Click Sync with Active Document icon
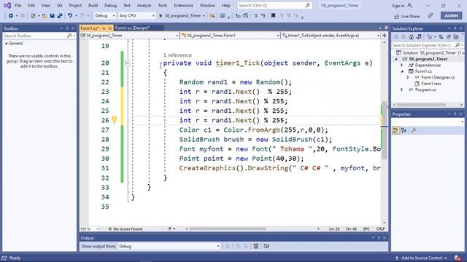Screen dimensions: 467x262 441,37
